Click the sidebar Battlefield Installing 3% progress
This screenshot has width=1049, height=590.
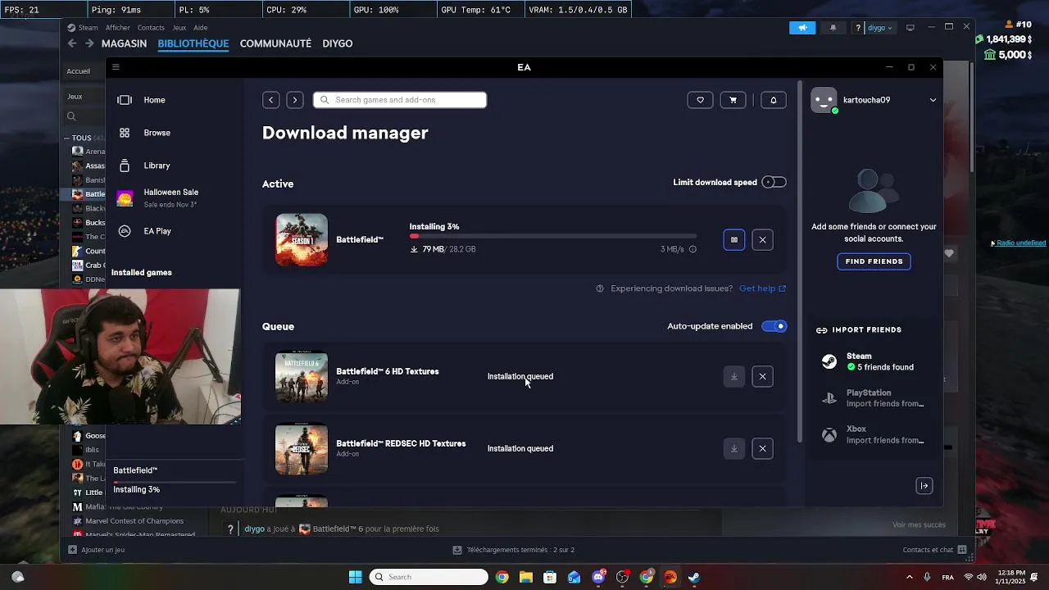pos(174,480)
